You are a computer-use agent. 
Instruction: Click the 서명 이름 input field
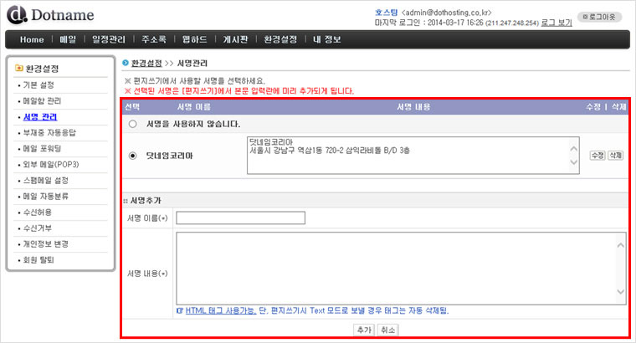(240, 218)
